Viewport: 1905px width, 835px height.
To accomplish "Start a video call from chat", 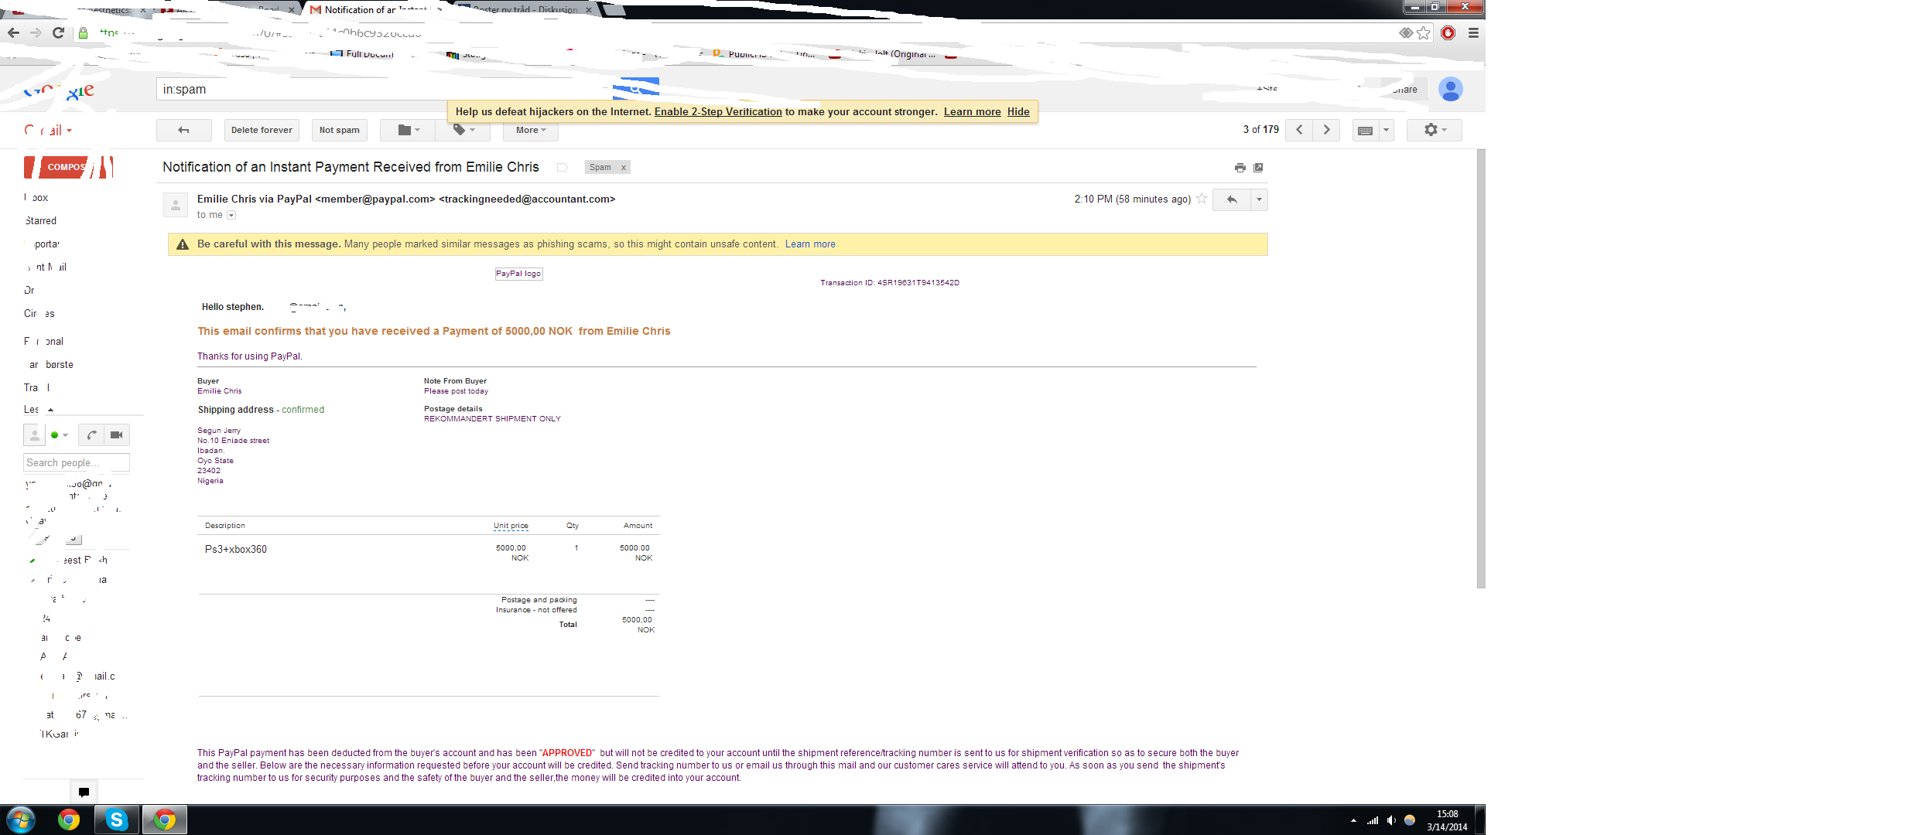I will point(116,435).
